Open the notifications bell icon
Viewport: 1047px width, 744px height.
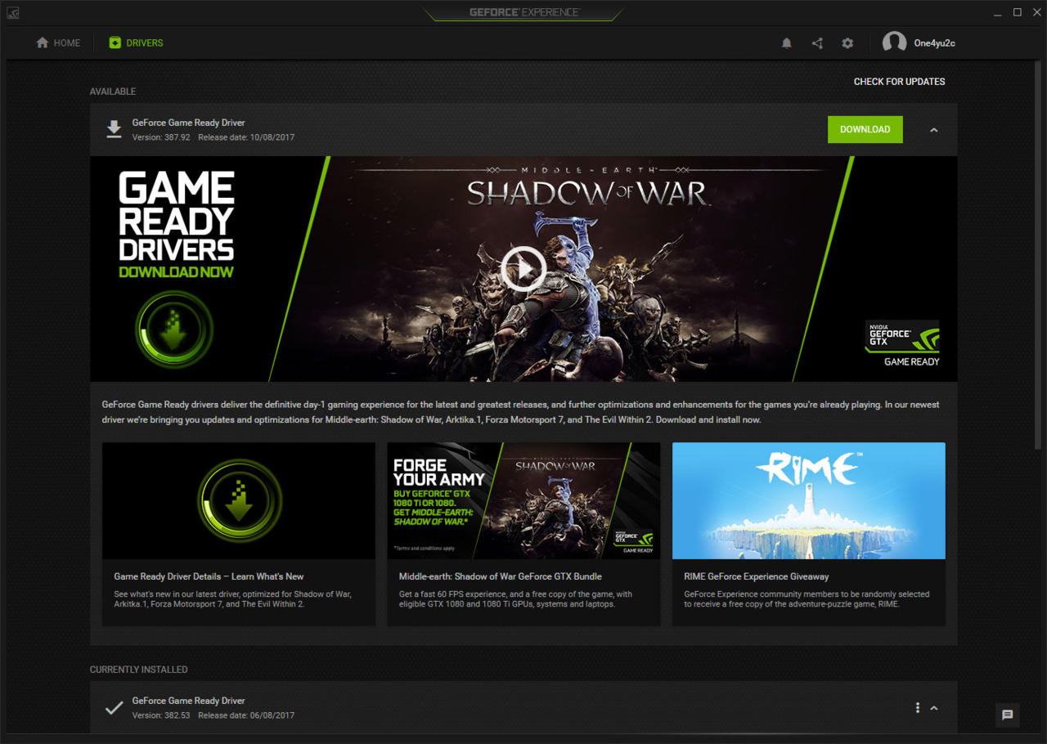tap(787, 43)
